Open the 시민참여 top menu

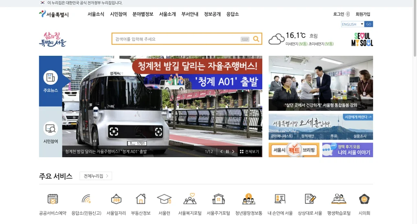tap(119, 14)
